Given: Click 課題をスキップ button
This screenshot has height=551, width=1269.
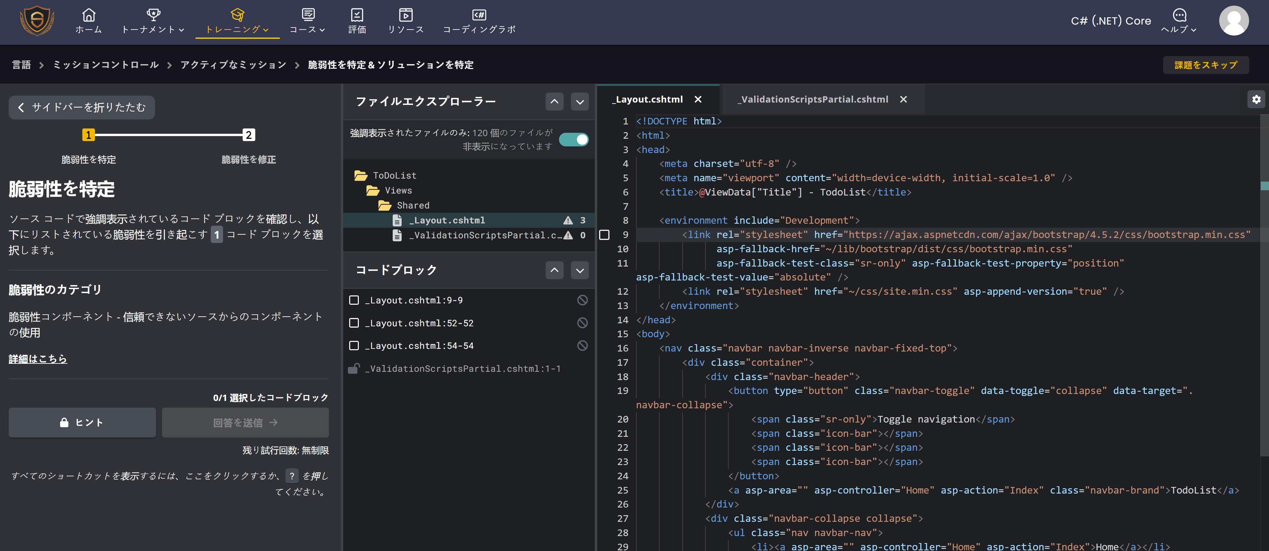Looking at the screenshot, I should click(x=1206, y=65).
